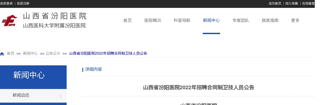Open 专家团队 menu item
The width and height of the screenshot is (320, 105).
tap(241, 20)
